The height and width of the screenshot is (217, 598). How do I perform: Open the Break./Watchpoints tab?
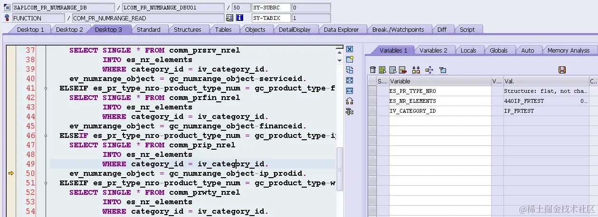pyautogui.click(x=398, y=29)
